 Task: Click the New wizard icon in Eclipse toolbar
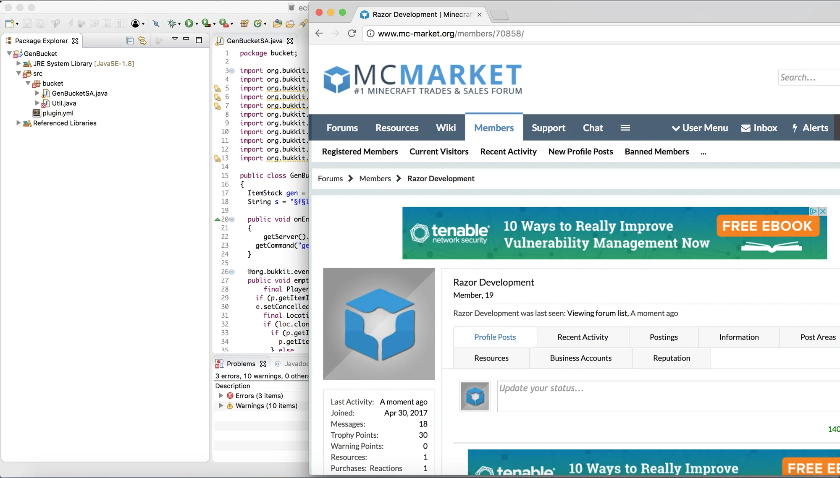pyautogui.click(x=10, y=24)
